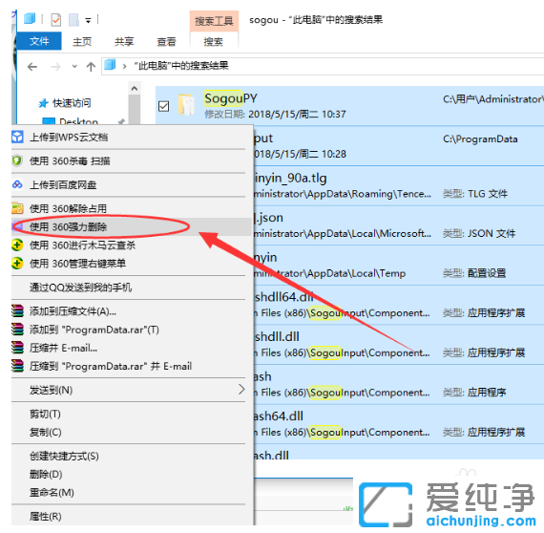544x533 pixels.
Task: Select 快速访问 in the navigation pane
Action: pos(72,103)
